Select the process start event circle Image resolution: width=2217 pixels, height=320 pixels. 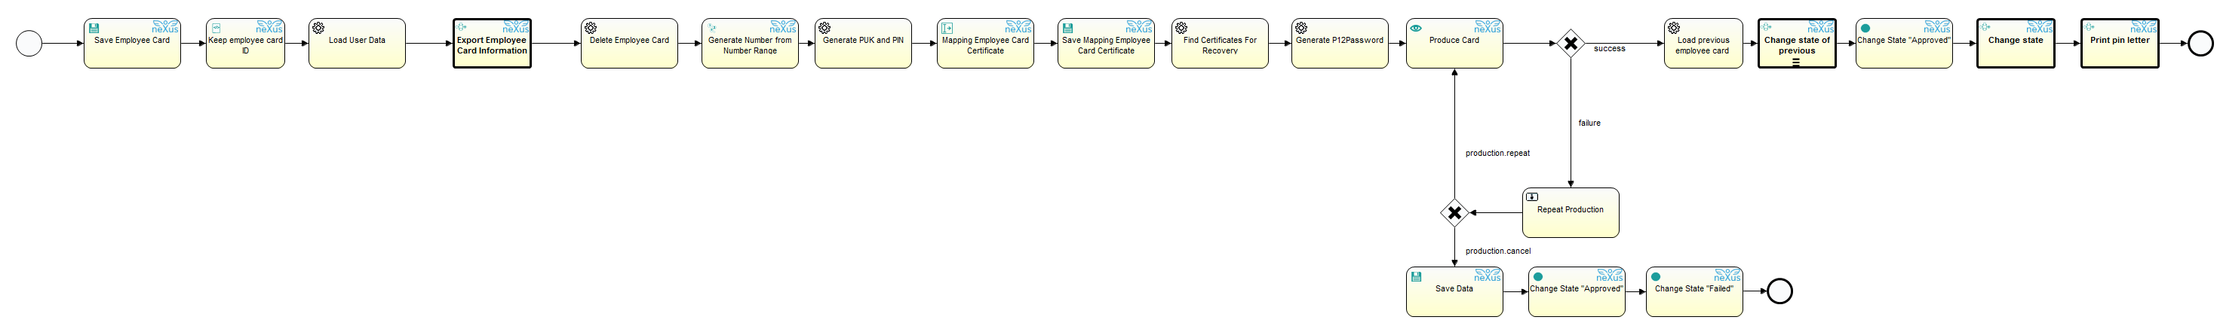[29, 43]
